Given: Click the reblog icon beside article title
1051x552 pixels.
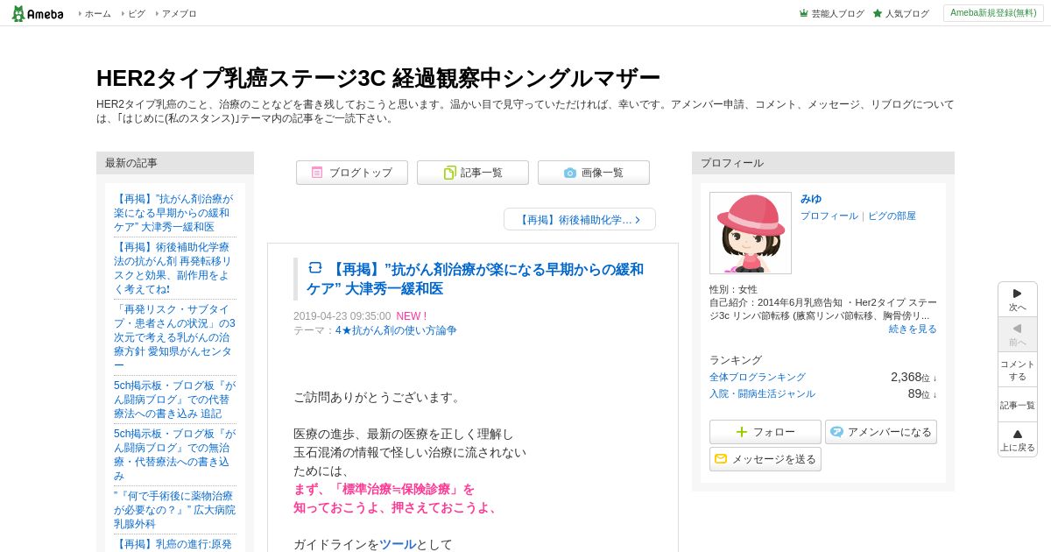Looking at the screenshot, I should coord(315,268).
